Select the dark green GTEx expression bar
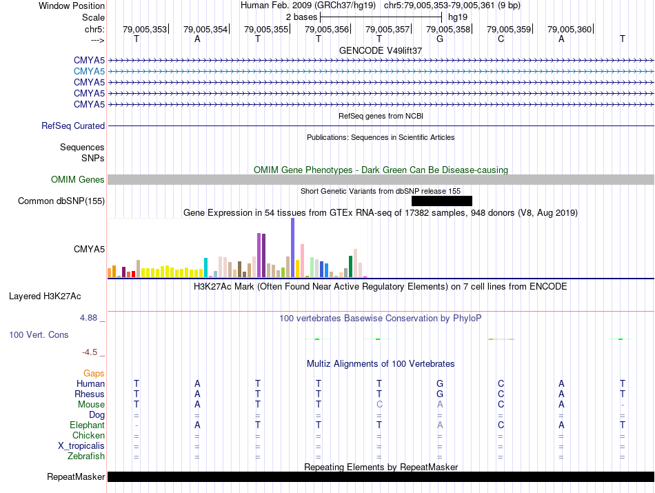 tap(350, 265)
